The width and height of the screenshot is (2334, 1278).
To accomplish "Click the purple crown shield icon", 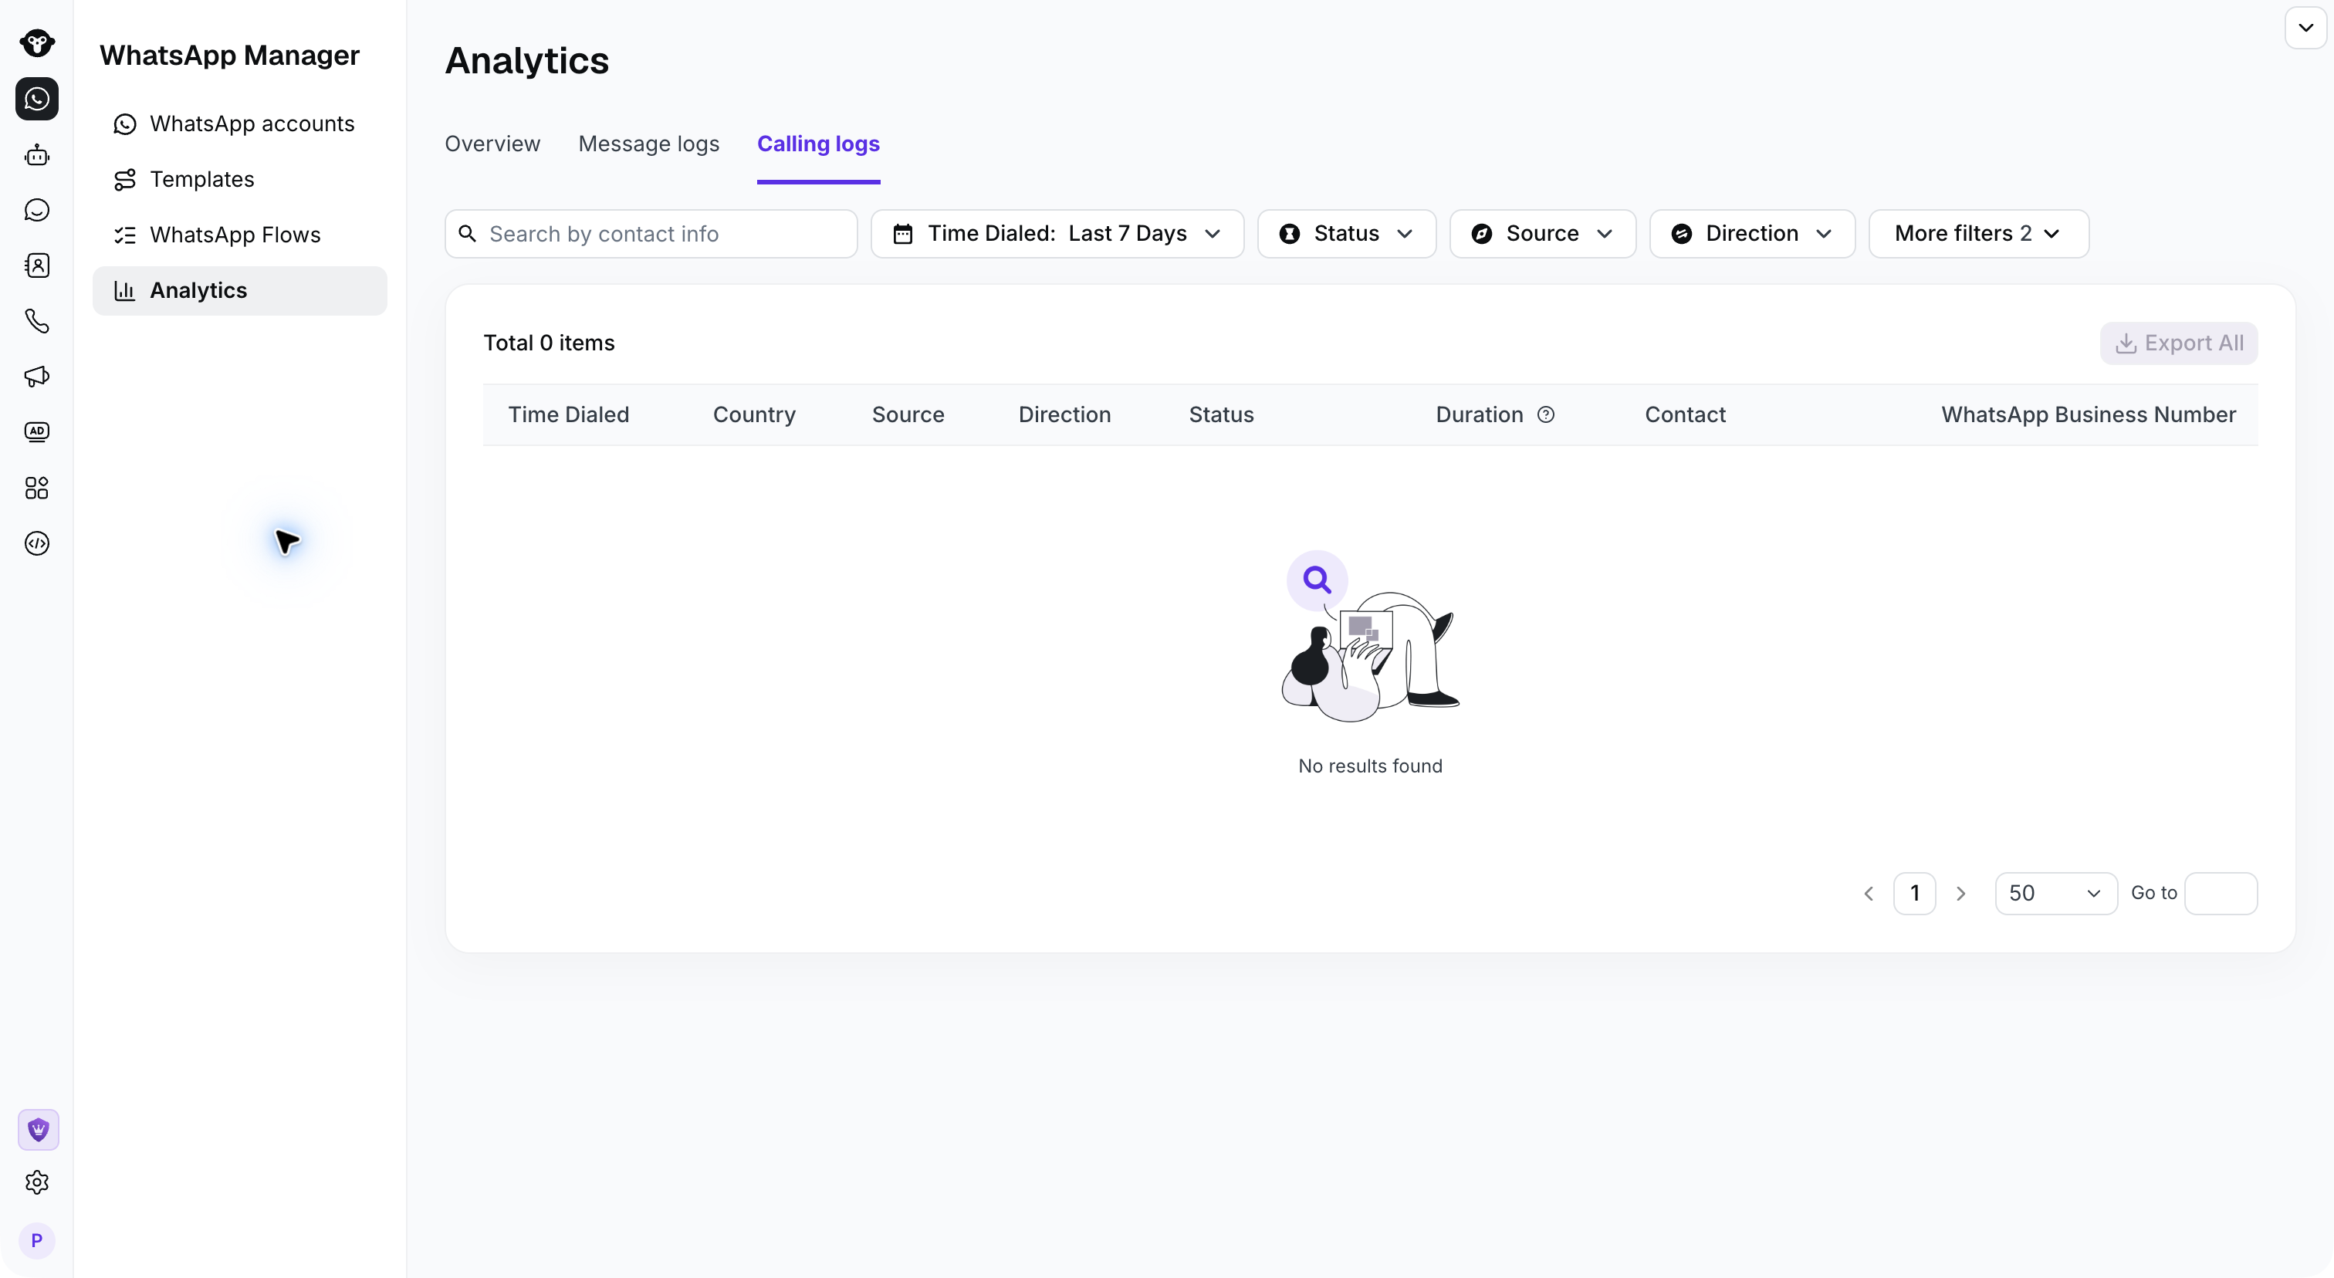I will 38,1130.
